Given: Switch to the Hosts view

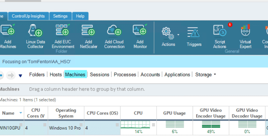Looking at the screenshot, I should pos(56,75).
